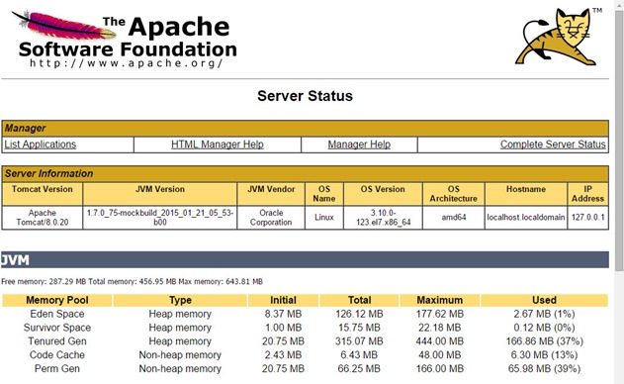
Task: Click the OS Architecture column header
Action: pos(454,194)
